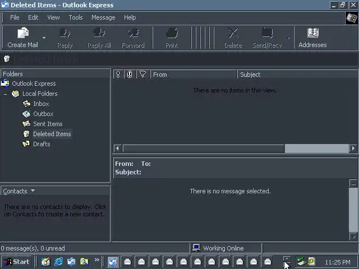Launch Internet Explorer from quick launch
This screenshot has height=269, width=359.
tap(58, 262)
